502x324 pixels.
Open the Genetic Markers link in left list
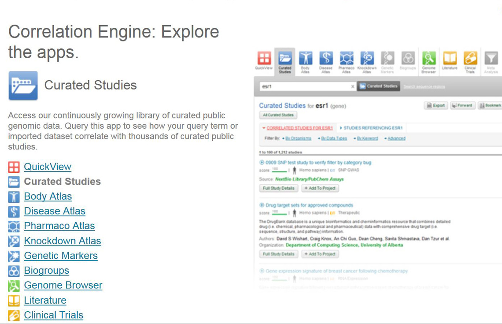pyautogui.click(x=61, y=256)
